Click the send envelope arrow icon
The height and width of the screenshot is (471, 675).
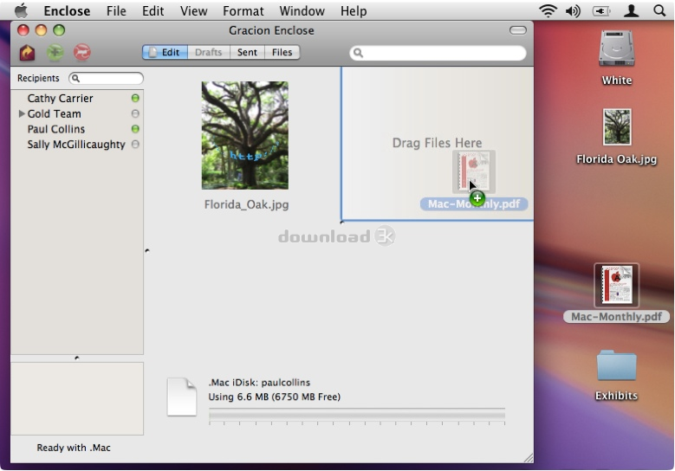27,53
